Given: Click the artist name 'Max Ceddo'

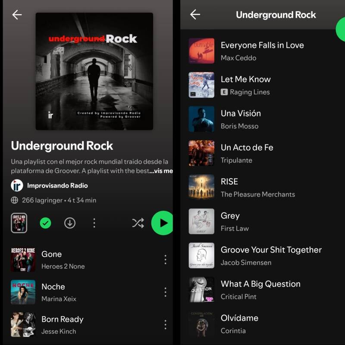Looking at the screenshot, I should 238,58.
